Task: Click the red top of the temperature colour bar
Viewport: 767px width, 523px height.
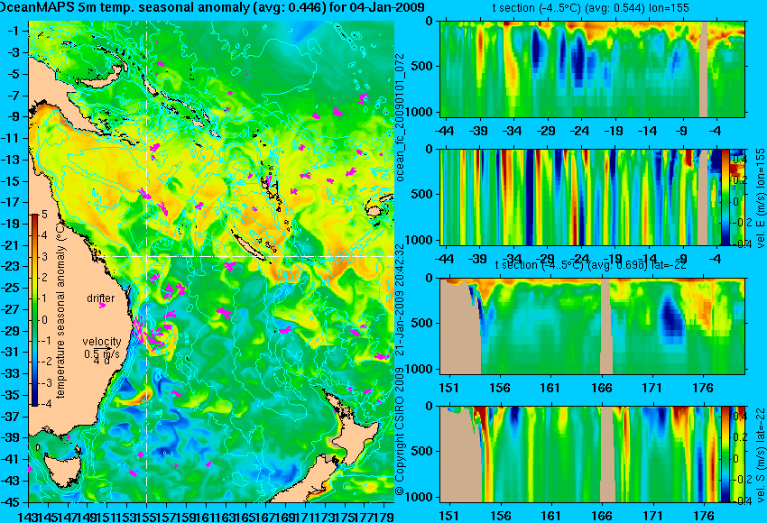Action: click(x=35, y=219)
